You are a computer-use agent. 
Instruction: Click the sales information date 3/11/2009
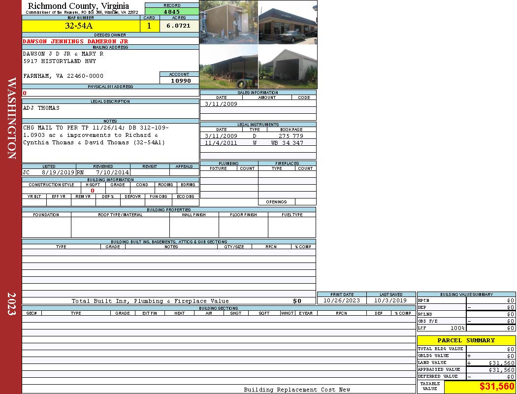click(x=221, y=104)
